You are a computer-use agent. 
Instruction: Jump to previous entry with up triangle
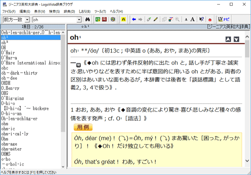pyautogui.click(x=228, y=39)
